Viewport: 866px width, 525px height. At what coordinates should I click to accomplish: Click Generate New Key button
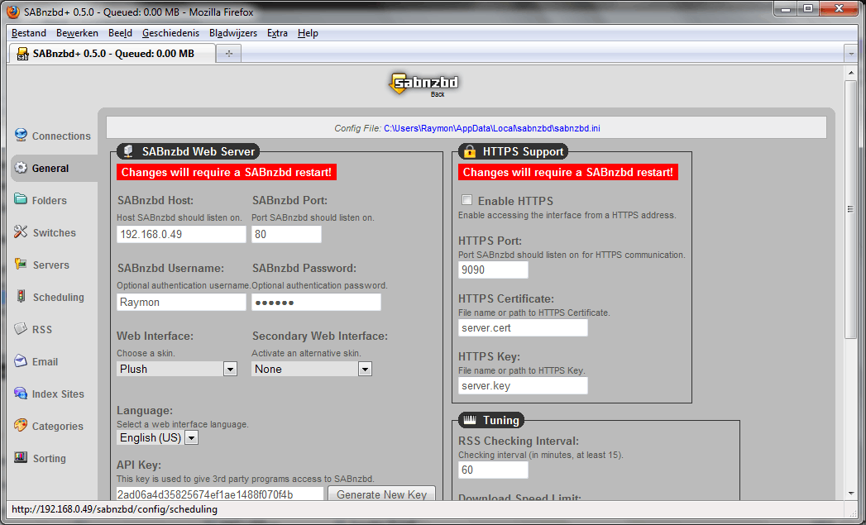pos(381,494)
